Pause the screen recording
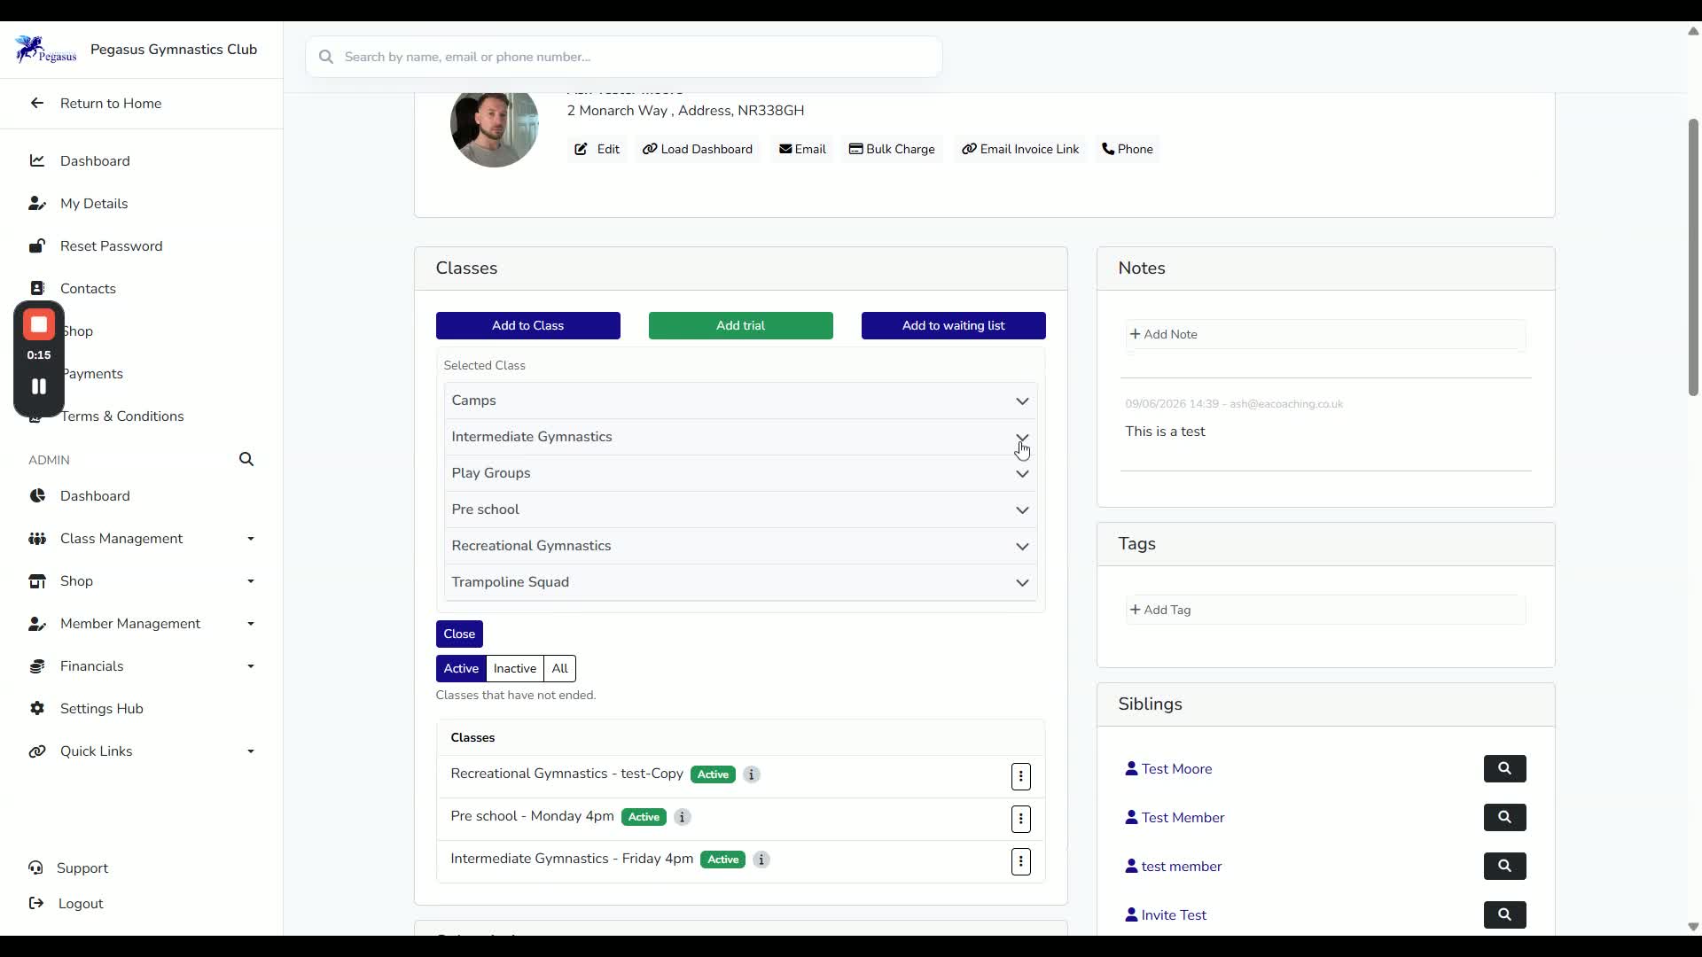Viewport: 1702px width, 957px height. click(x=39, y=386)
